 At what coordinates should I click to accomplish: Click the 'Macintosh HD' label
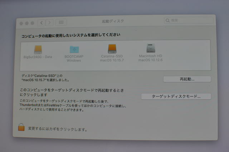[x=150, y=56]
